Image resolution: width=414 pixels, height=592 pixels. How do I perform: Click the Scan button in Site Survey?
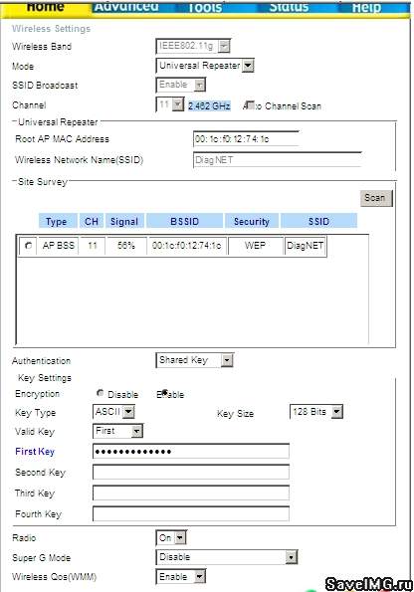click(x=376, y=198)
